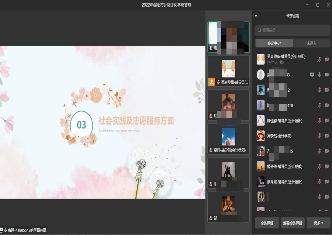Toggle own microphone for 吴尚帅薇 host row
The height and width of the screenshot is (235, 332).
pos(319,60)
